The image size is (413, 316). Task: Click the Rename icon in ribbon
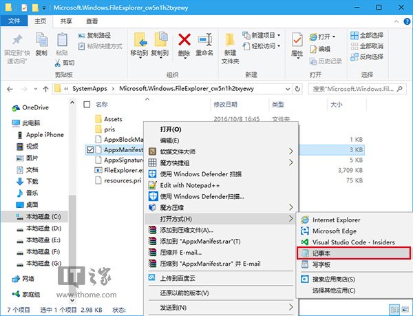[x=204, y=40]
